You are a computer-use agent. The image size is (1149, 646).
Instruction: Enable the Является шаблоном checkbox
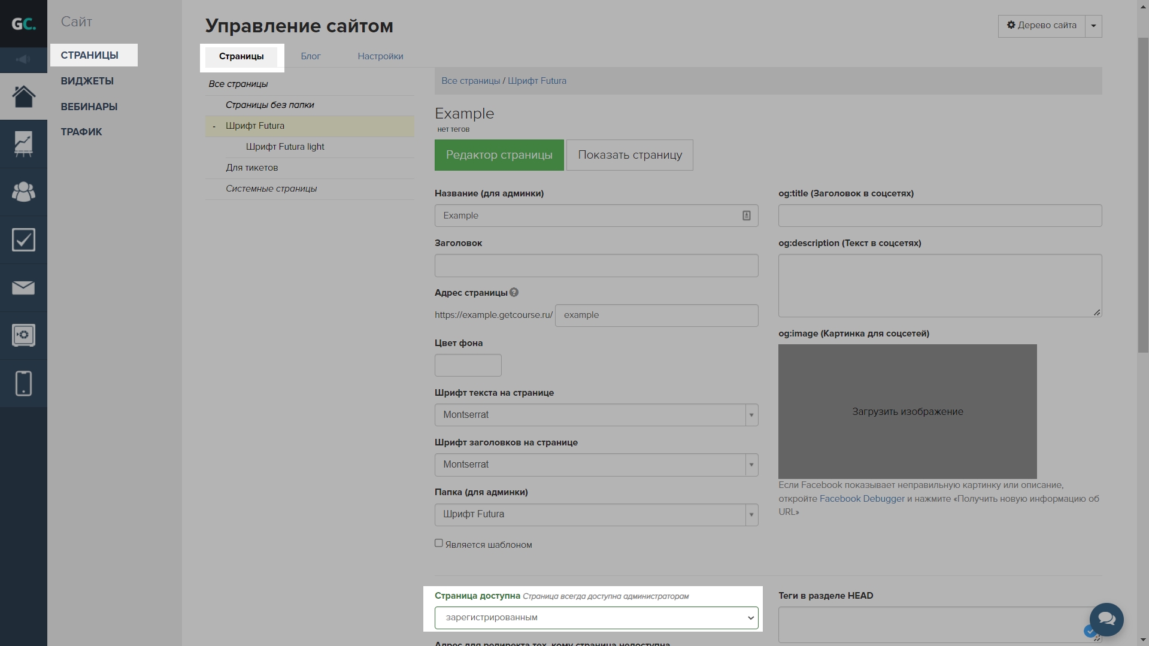(439, 543)
